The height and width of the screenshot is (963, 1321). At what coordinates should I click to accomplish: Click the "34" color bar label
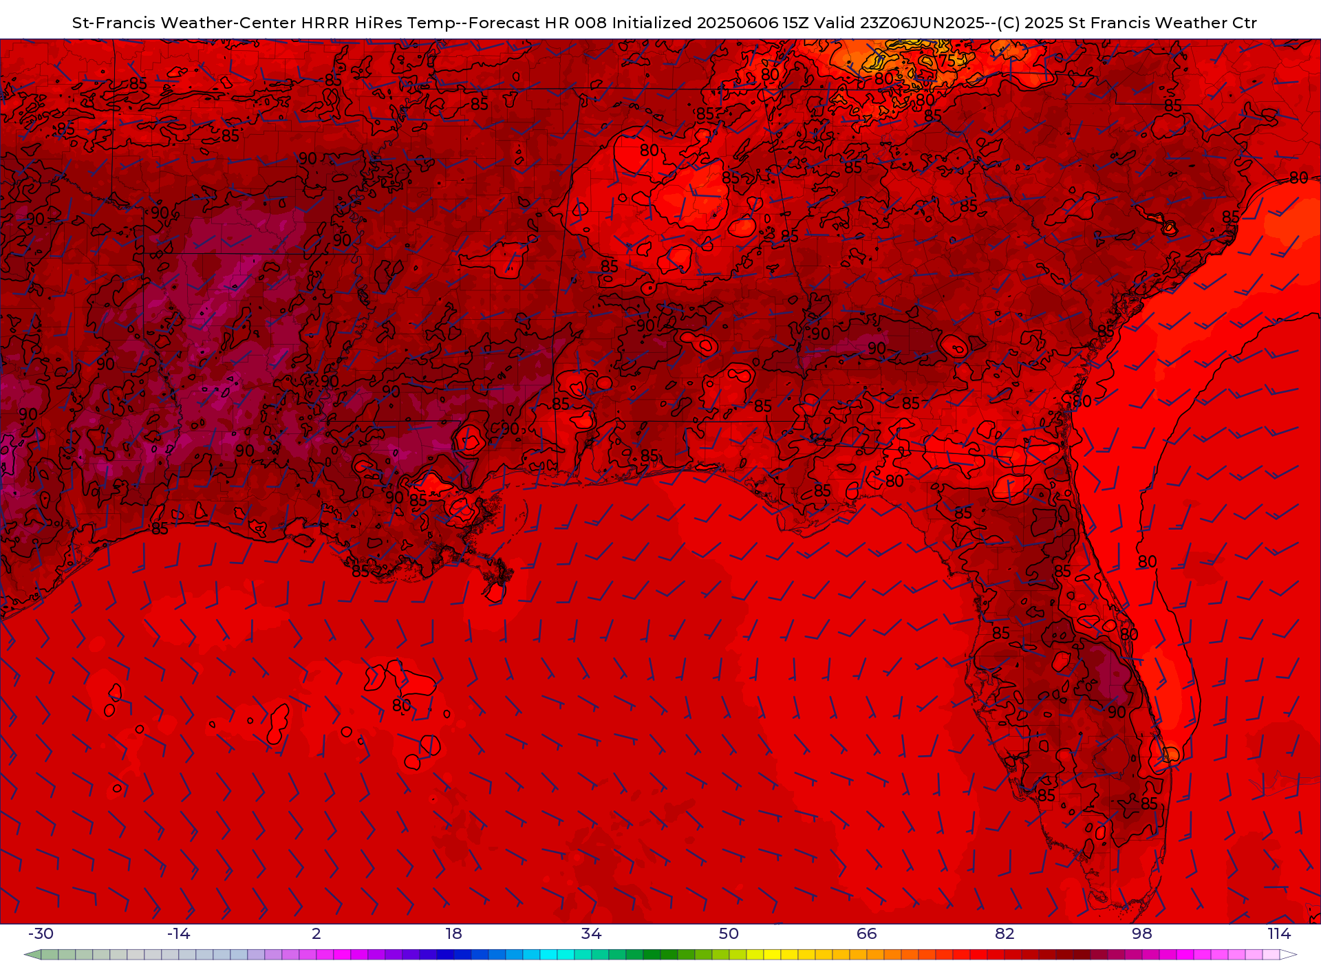591,933
